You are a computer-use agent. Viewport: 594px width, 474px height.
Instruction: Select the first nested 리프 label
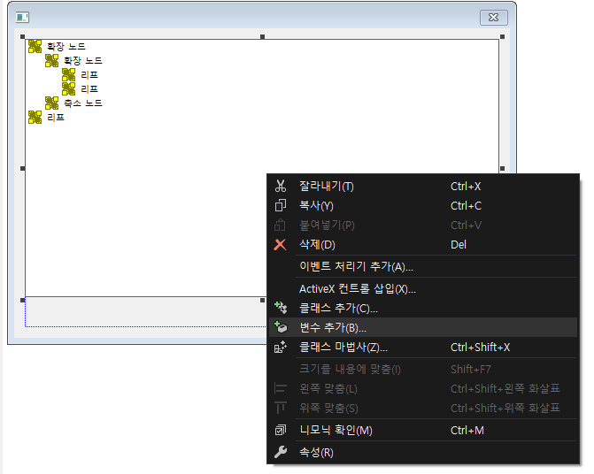tap(89, 75)
